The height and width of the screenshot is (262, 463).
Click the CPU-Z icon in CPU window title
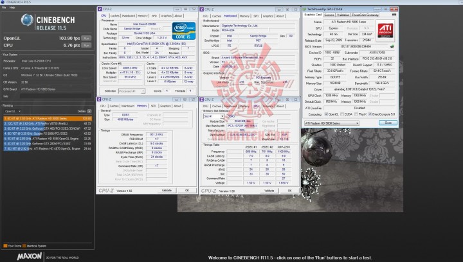click(x=100, y=9)
